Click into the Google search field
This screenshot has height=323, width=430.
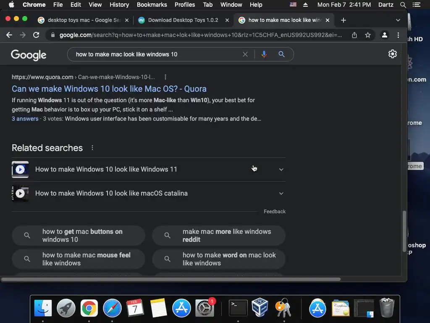pos(157,54)
